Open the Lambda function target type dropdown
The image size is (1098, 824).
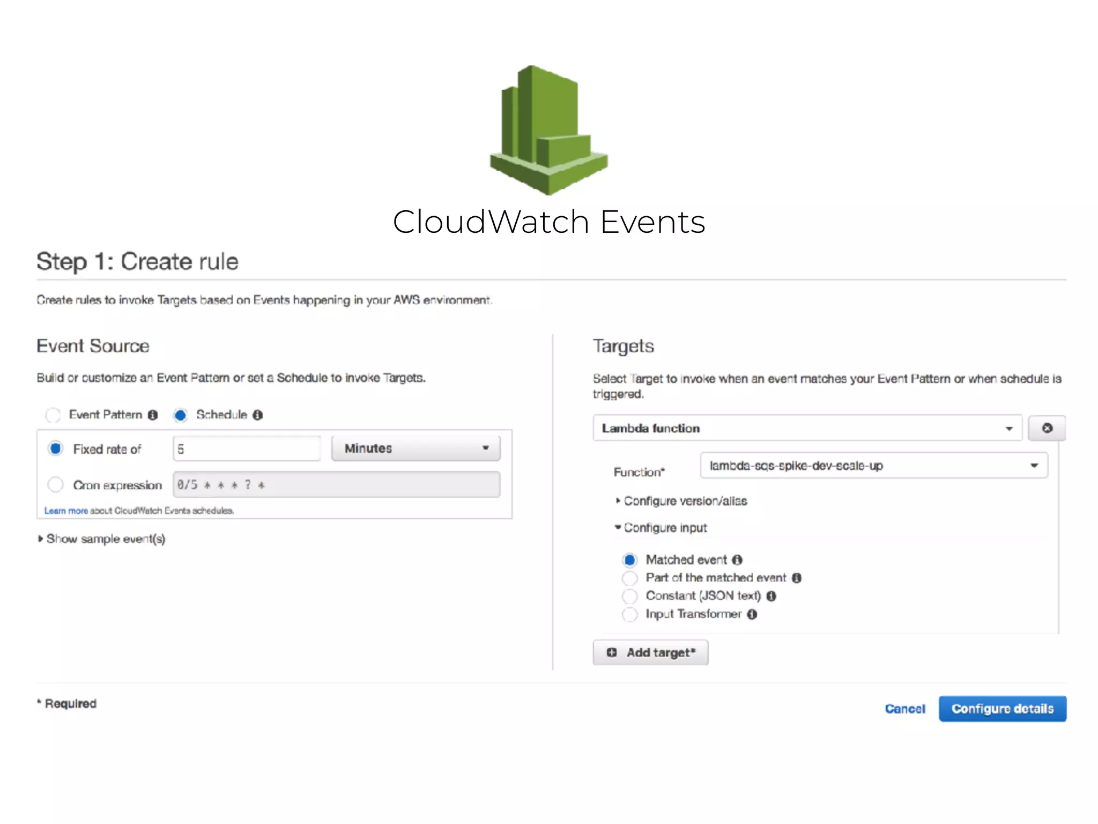pyautogui.click(x=807, y=428)
